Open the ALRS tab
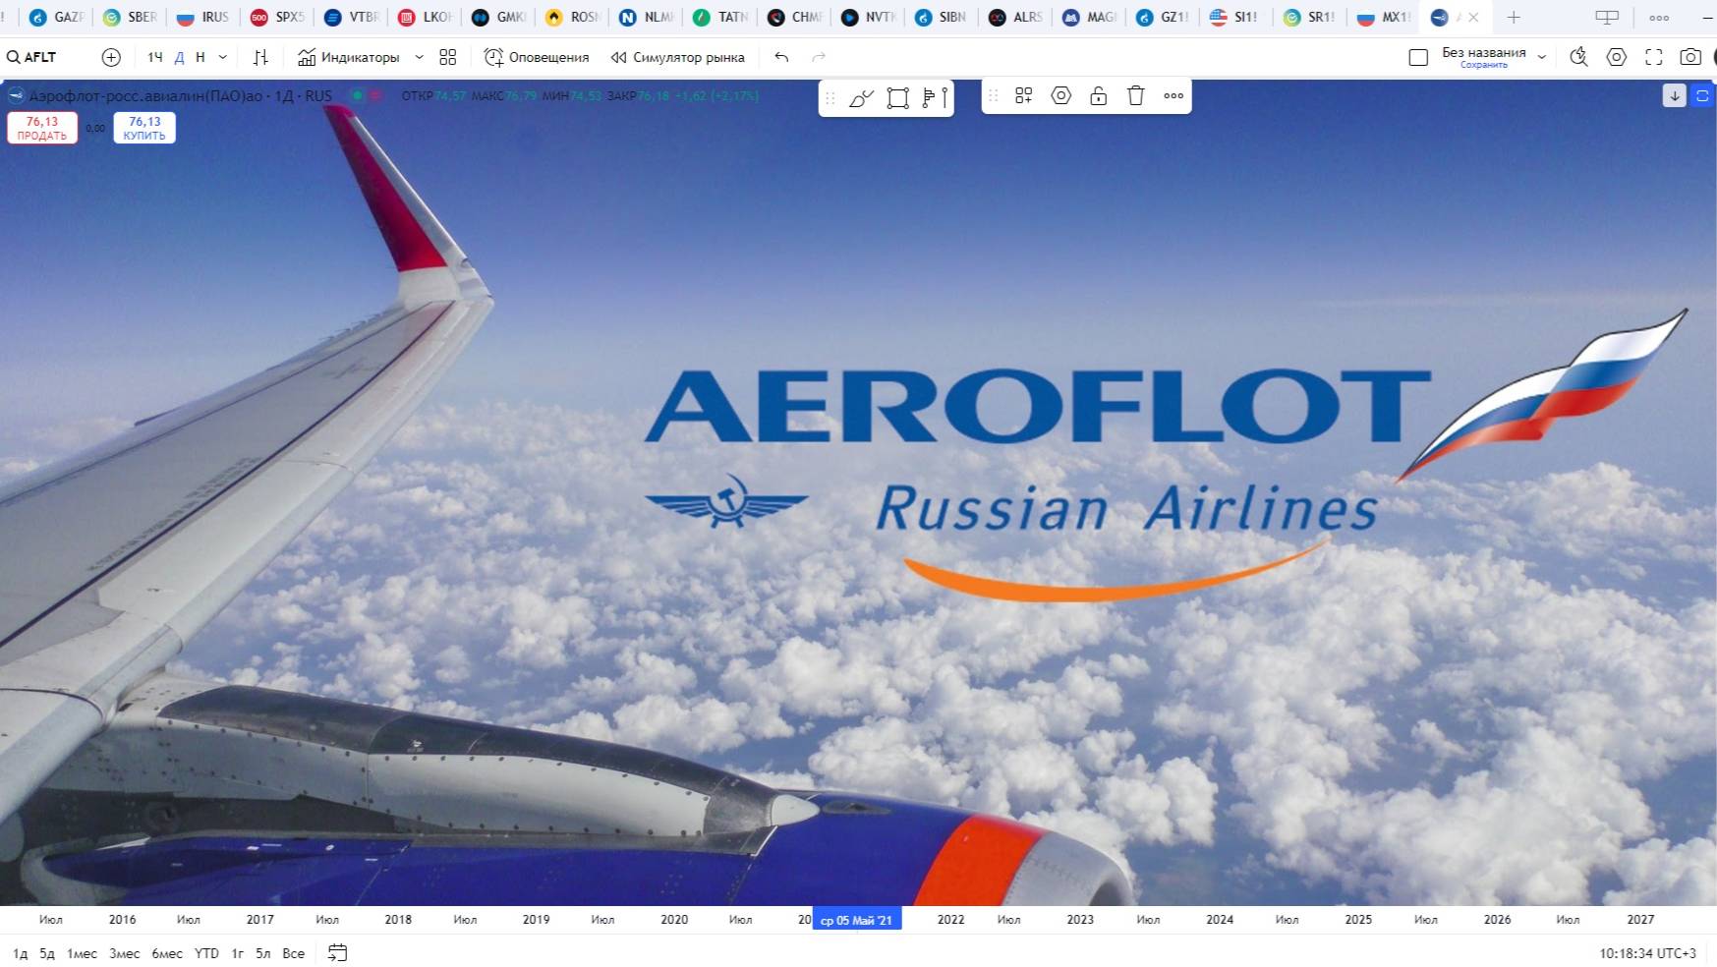1717x967 pixels. (x=1015, y=17)
